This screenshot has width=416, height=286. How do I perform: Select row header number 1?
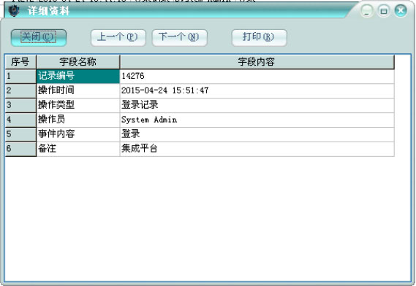point(20,77)
